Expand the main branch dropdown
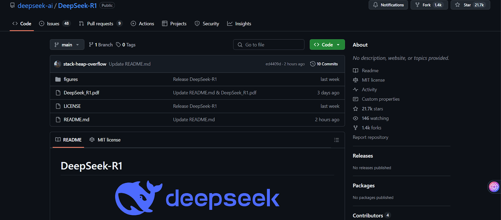The image size is (501, 220). [67, 45]
